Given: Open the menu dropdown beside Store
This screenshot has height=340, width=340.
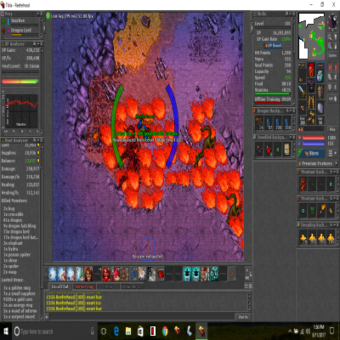Looking at the screenshot, I should [x=332, y=153].
